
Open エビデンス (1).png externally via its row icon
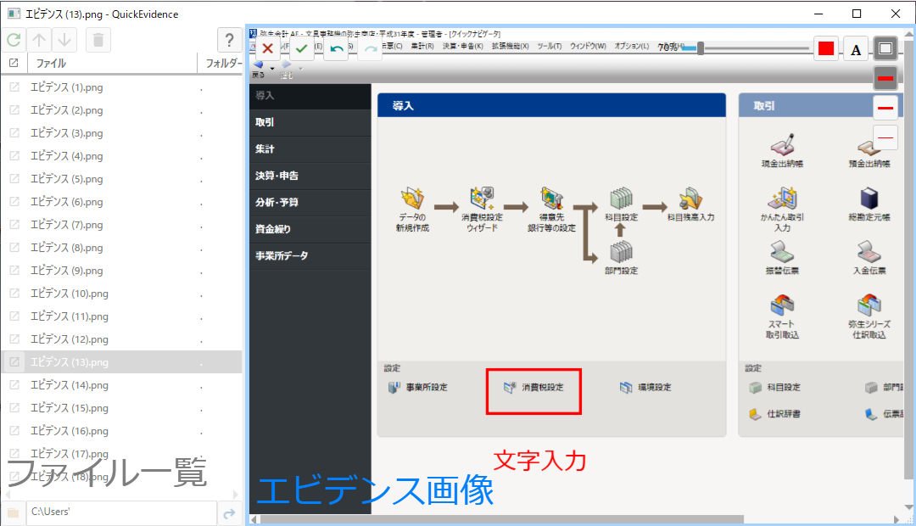[x=14, y=87]
